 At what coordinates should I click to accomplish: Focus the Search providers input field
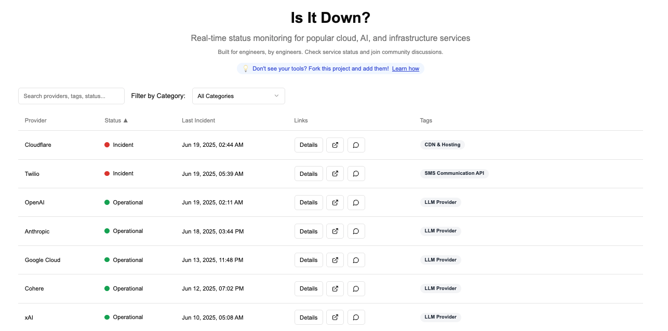pyautogui.click(x=71, y=96)
